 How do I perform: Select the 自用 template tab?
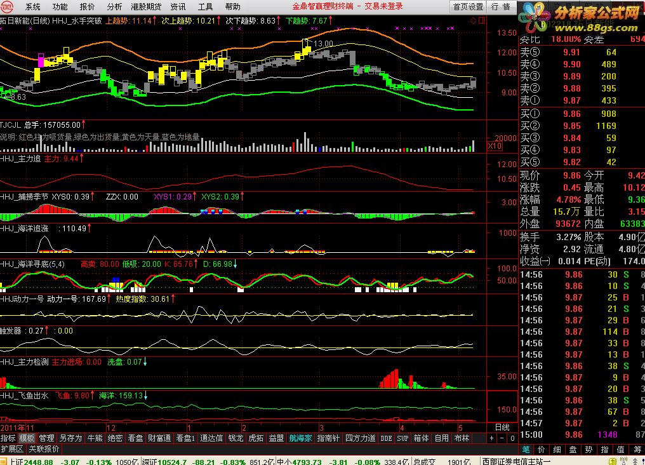point(442,438)
